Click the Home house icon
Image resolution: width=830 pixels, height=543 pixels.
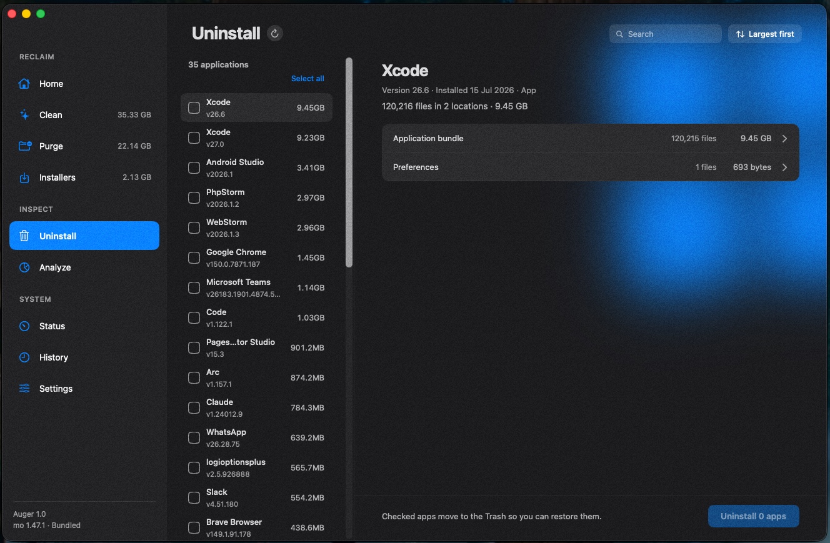(x=24, y=84)
